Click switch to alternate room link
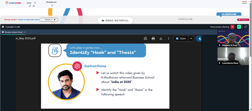Image resolution: width=252 pixels, height=111 pixels. pyautogui.click(x=28, y=20)
